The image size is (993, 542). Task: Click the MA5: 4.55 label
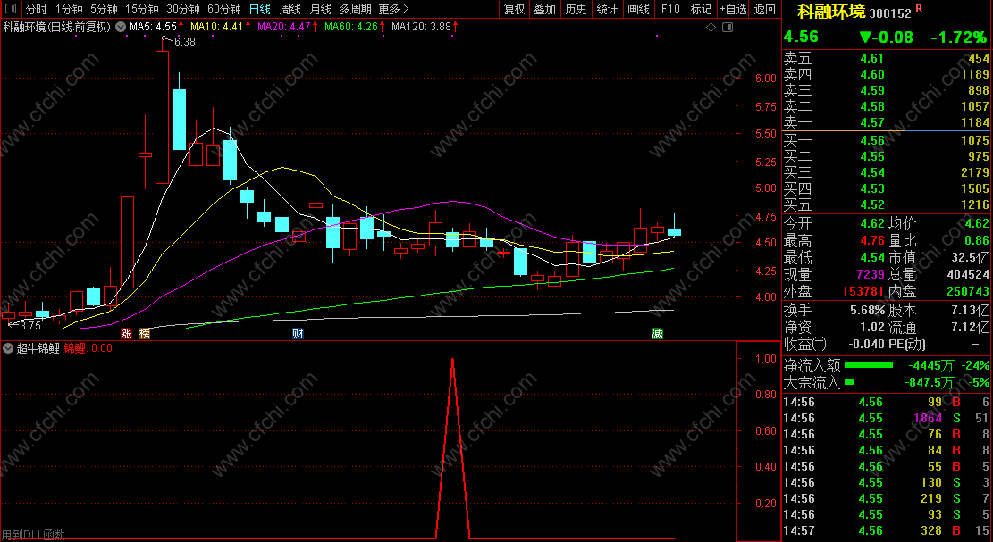coord(153,27)
